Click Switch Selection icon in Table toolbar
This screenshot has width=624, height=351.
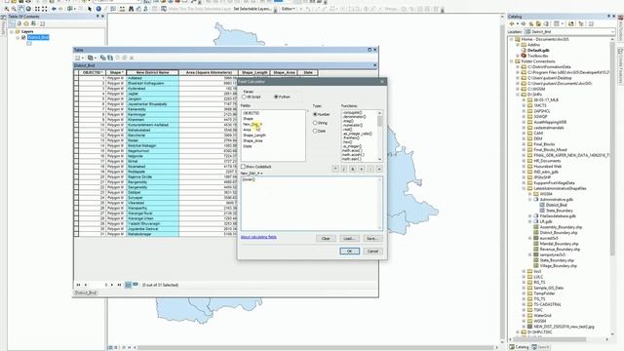click(110, 58)
